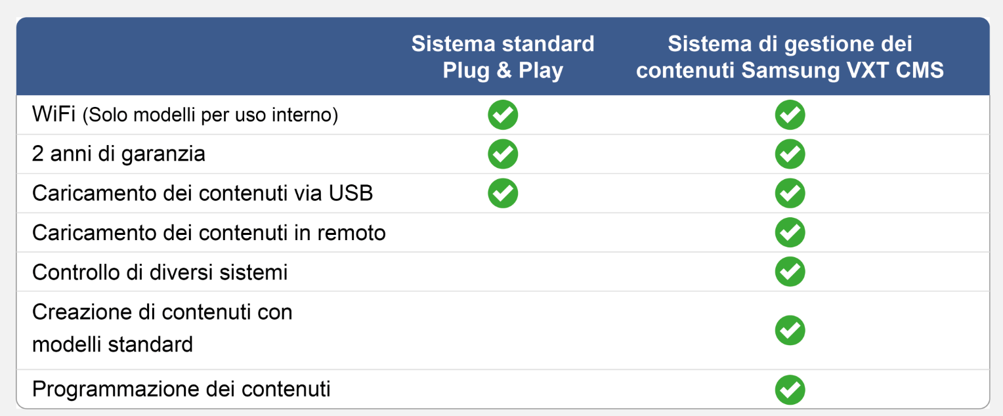Click WiFi checkmark under Plug & Play column
The image size is (1003, 416).
pos(503,115)
